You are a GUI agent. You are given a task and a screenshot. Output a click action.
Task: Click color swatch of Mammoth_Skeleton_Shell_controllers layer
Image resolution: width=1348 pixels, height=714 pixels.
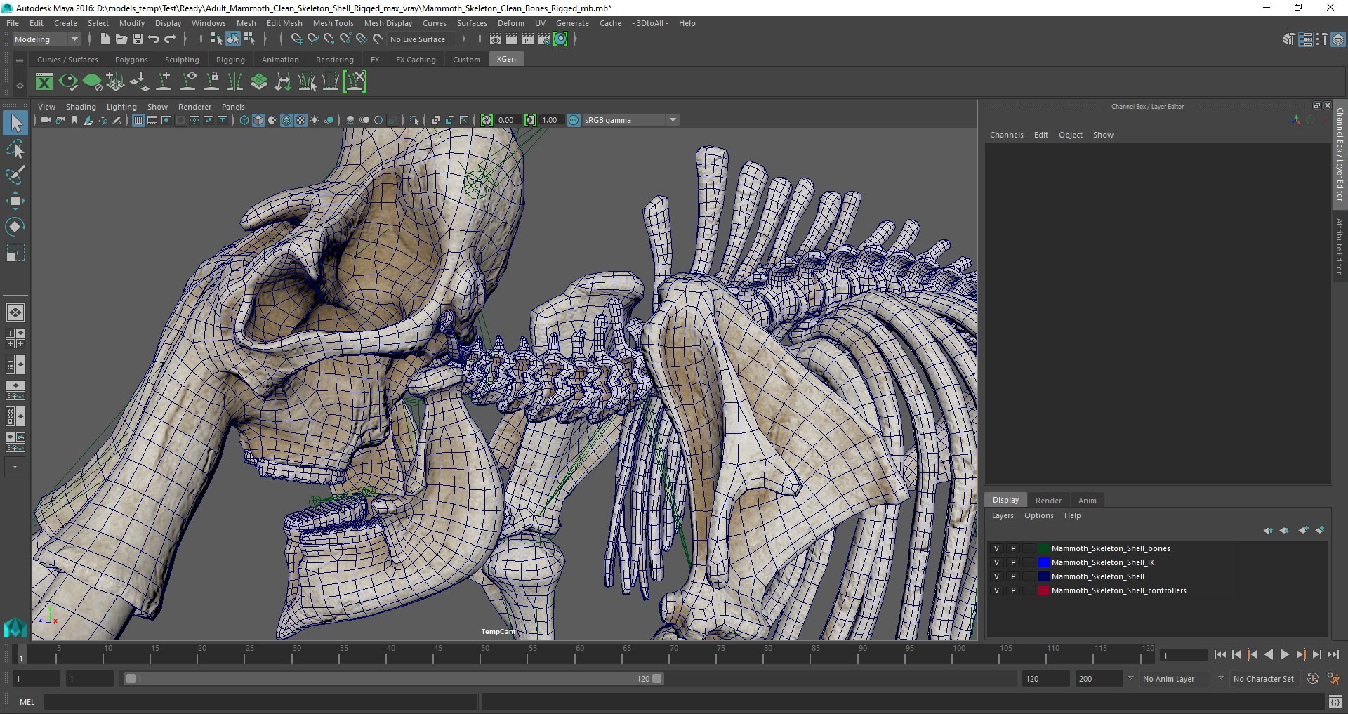[1043, 590]
